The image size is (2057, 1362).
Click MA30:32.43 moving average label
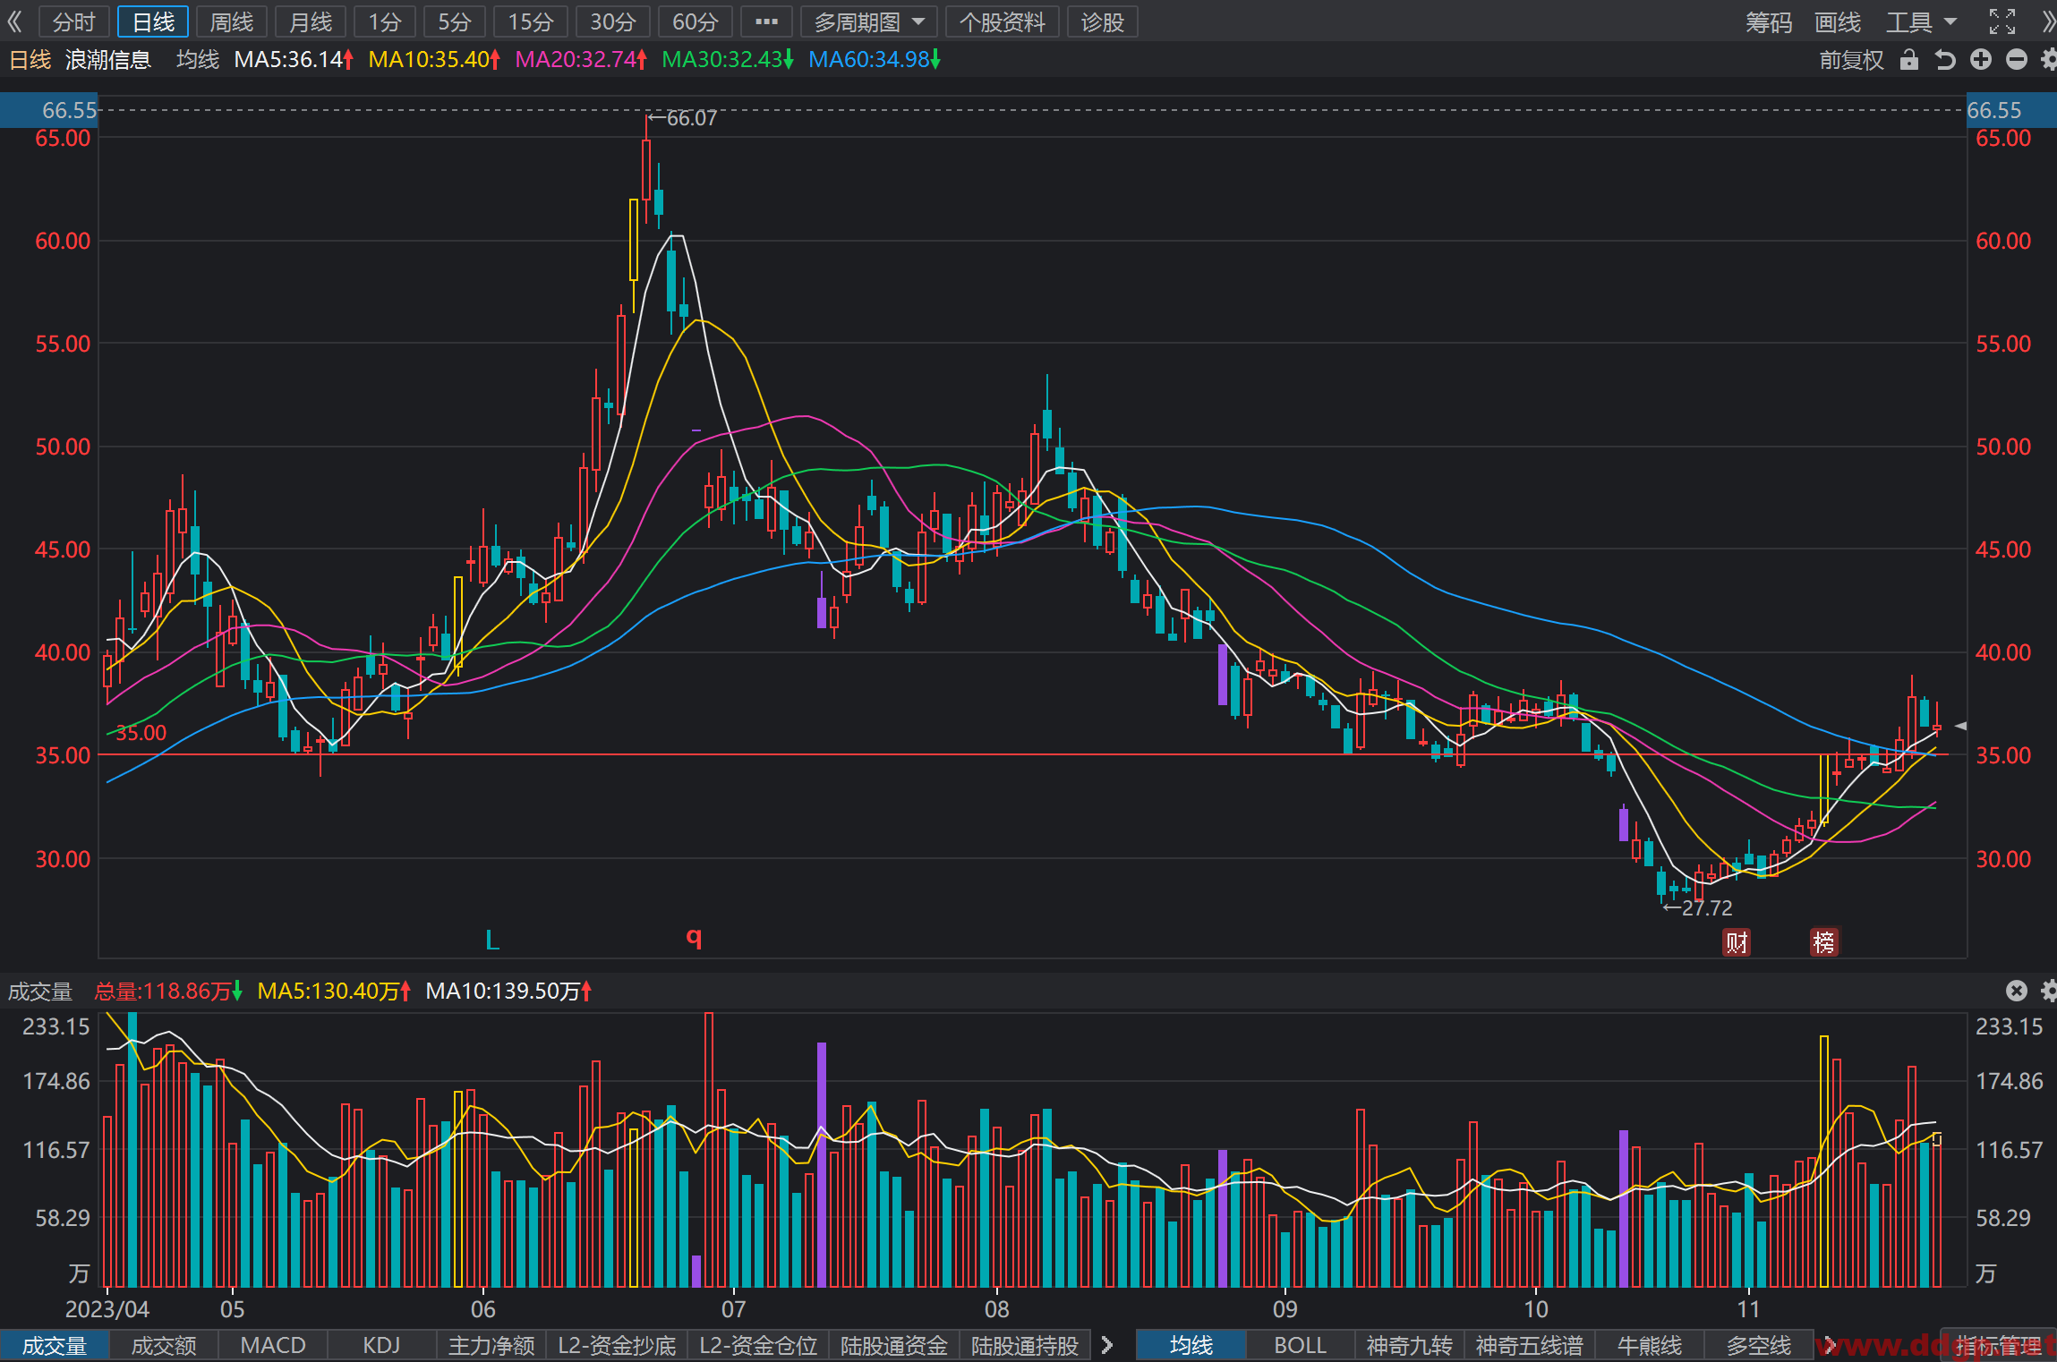click(x=728, y=60)
